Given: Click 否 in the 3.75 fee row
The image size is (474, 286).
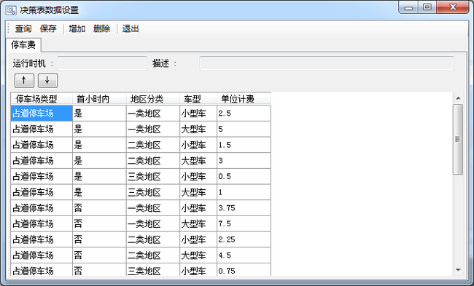Looking at the screenshot, I should point(99,208).
